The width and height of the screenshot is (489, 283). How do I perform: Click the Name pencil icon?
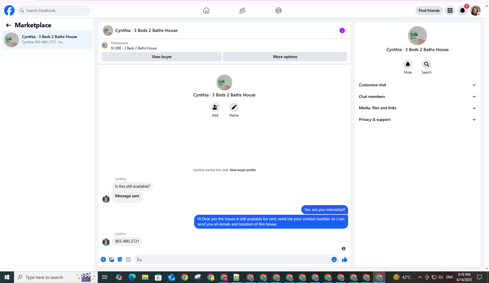point(234,107)
